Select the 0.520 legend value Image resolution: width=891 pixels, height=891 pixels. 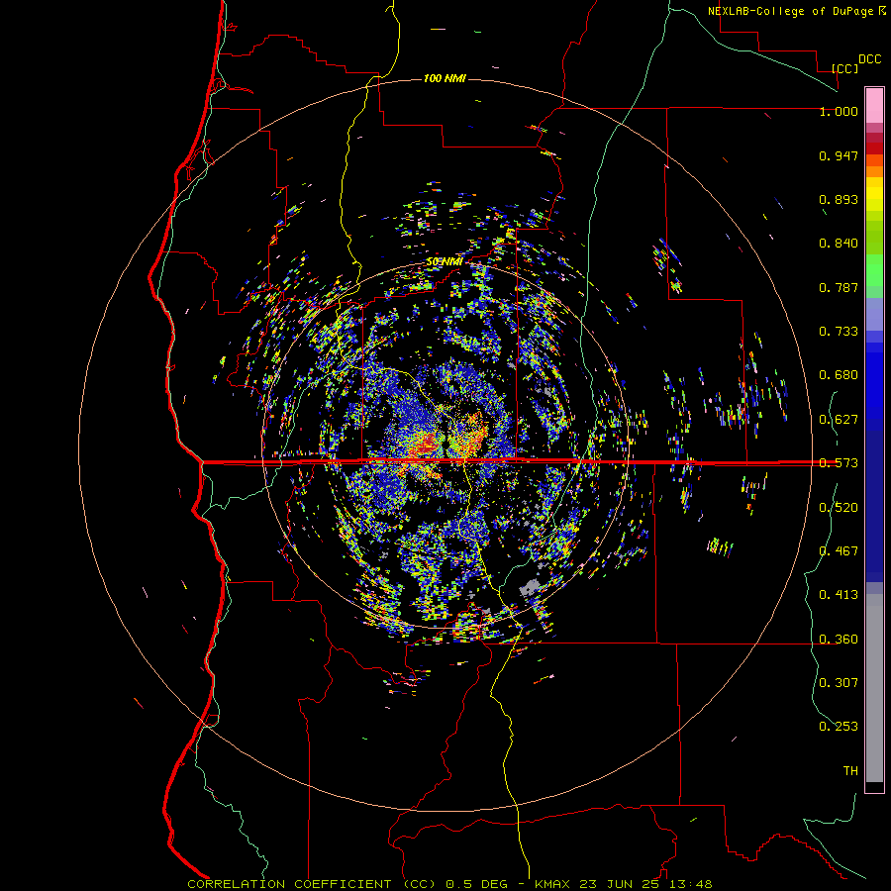click(839, 508)
